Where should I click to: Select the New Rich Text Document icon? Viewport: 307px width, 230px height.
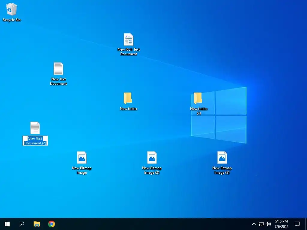click(x=128, y=40)
